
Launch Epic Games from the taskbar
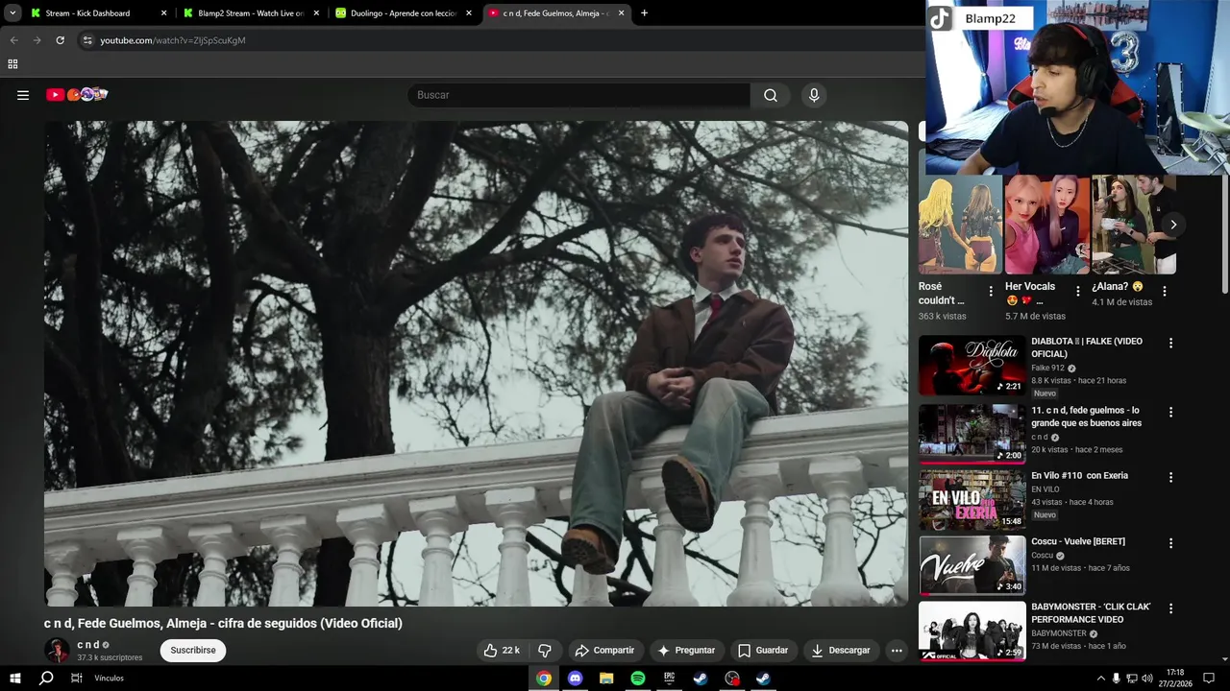(x=669, y=679)
